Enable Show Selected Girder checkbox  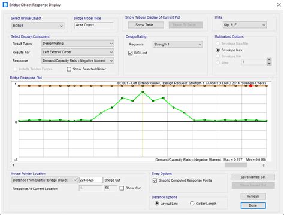(x=69, y=69)
